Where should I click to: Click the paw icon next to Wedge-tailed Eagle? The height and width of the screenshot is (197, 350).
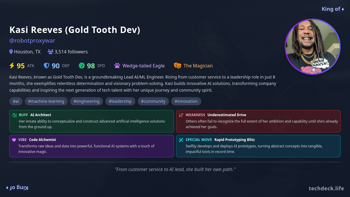click(x=117, y=66)
